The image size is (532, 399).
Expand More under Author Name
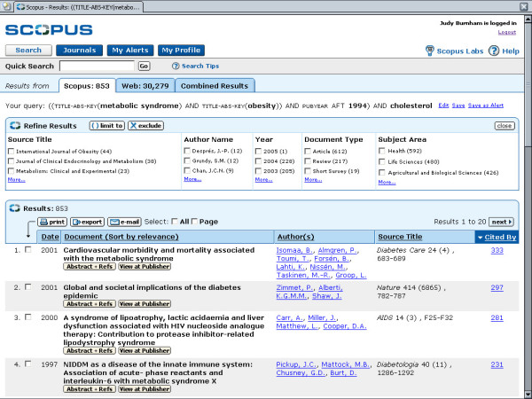pyautogui.click(x=192, y=179)
